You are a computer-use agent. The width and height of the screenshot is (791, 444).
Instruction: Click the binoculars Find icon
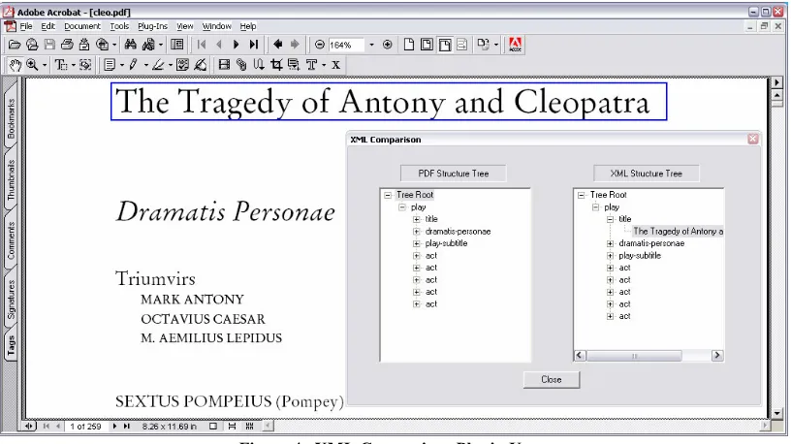click(x=131, y=45)
